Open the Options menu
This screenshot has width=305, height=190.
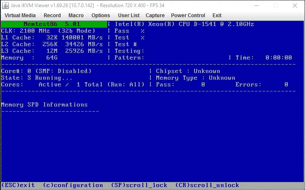(100, 16)
